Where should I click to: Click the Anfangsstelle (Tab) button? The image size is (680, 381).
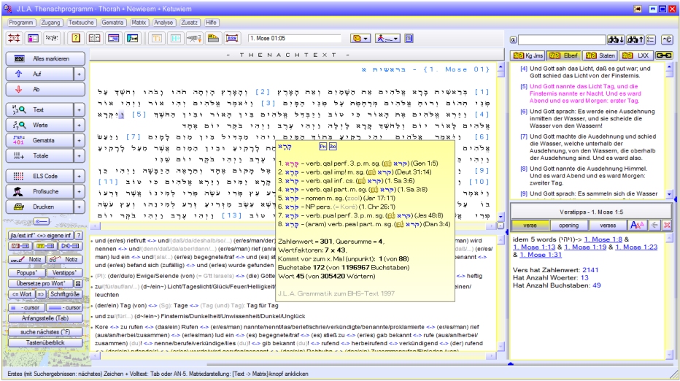[45, 318]
